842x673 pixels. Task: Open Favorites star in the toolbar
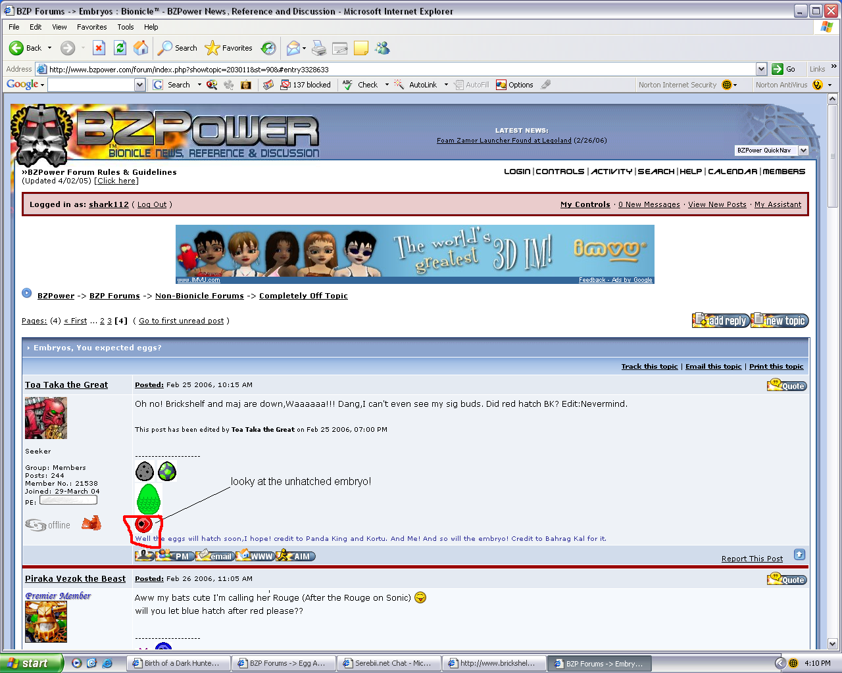click(x=228, y=48)
